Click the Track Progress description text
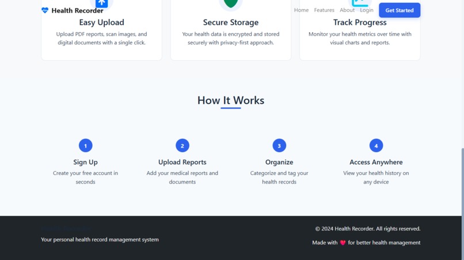 [360, 38]
